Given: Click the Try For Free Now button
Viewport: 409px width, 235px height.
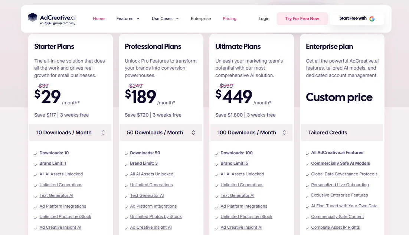Looking at the screenshot, I should (x=302, y=19).
